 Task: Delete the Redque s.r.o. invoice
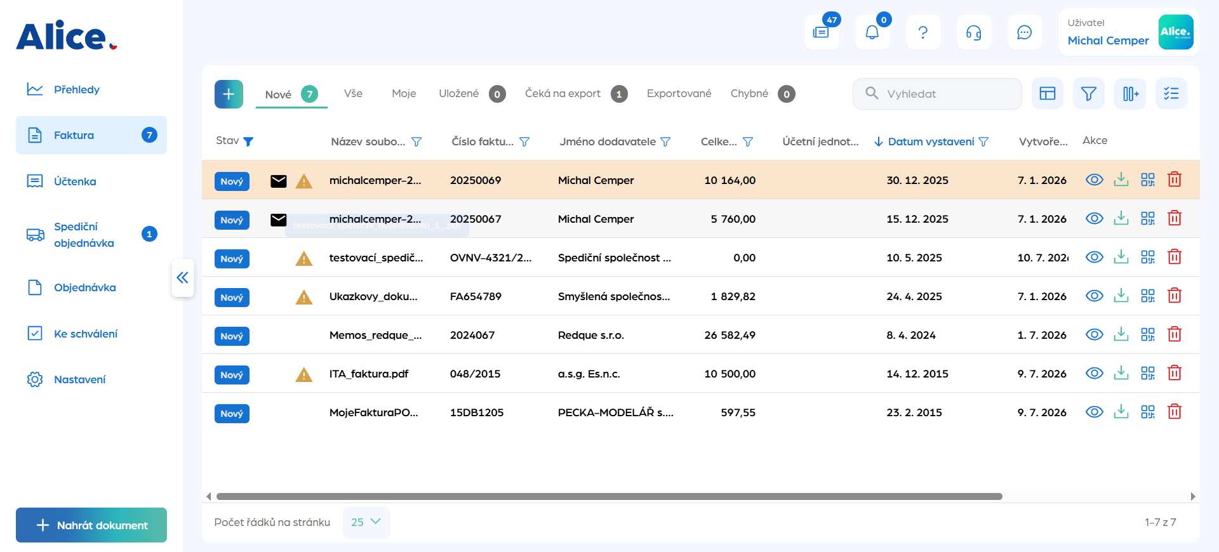[1175, 334]
